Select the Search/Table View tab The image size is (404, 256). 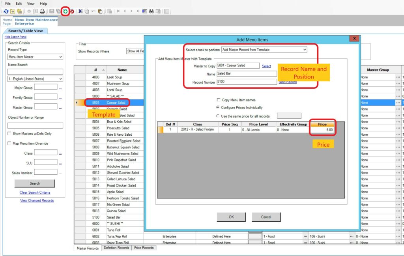(25, 31)
